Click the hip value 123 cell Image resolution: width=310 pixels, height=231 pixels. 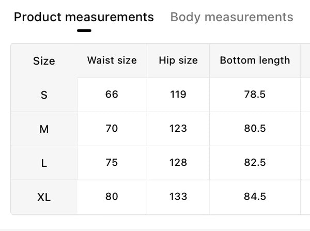(x=178, y=129)
